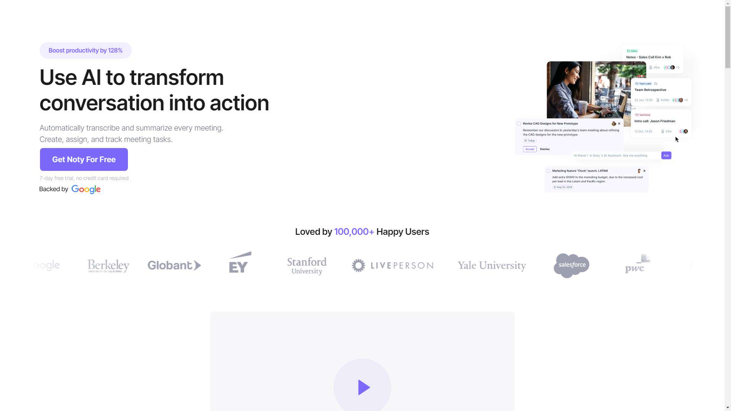Close the Revise CAD Designs task card

click(619, 124)
